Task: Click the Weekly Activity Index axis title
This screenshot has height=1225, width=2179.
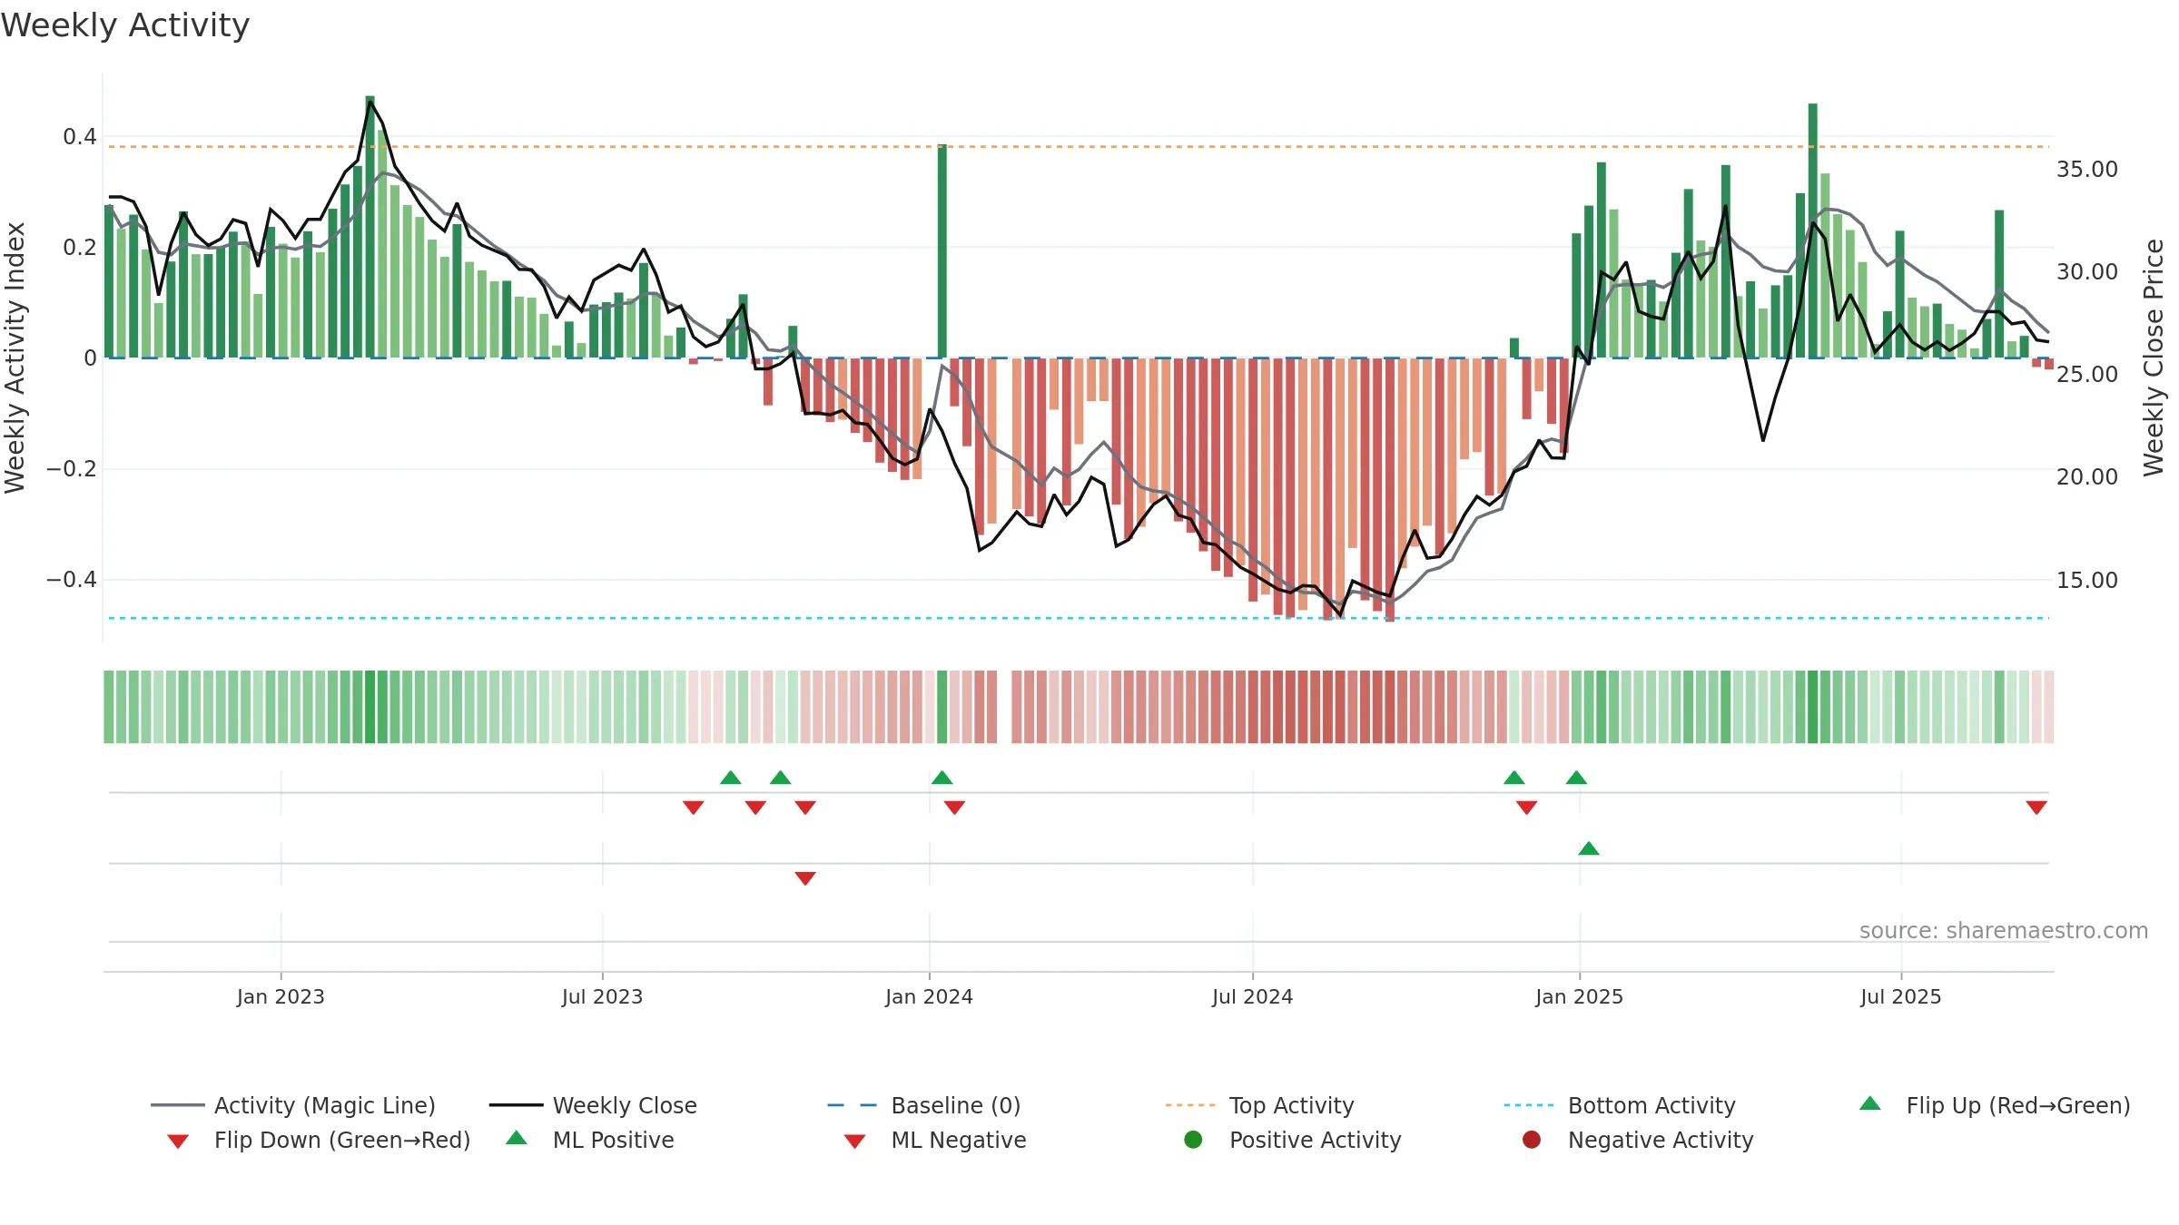Action: [15, 358]
